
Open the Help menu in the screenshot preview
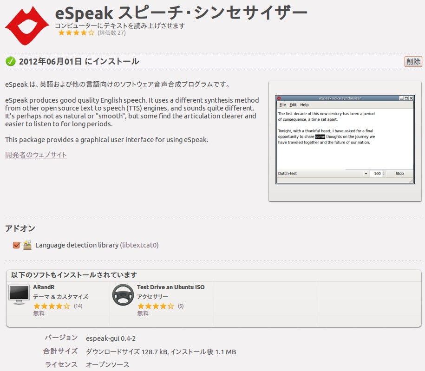click(x=304, y=105)
